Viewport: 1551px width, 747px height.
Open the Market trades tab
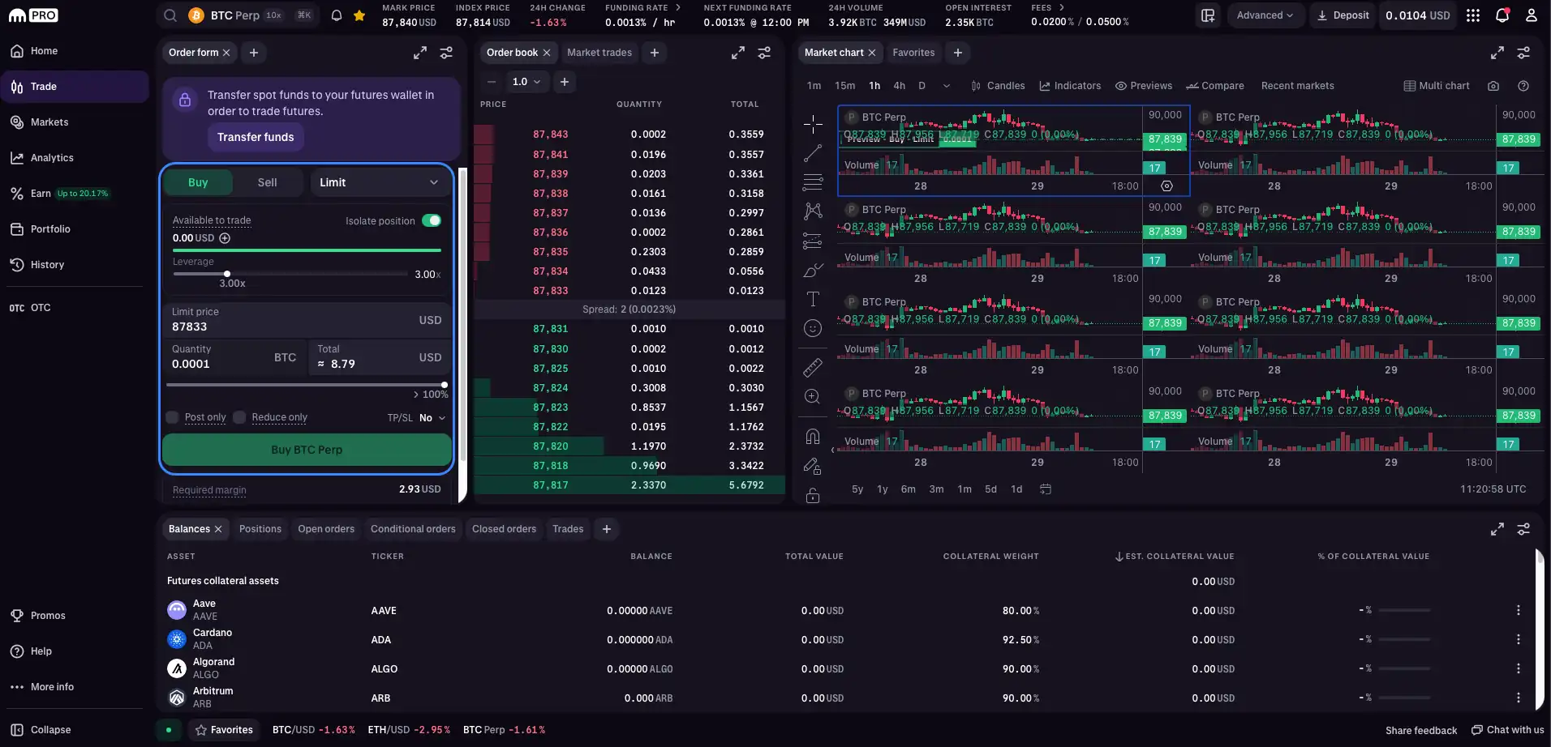(x=599, y=53)
